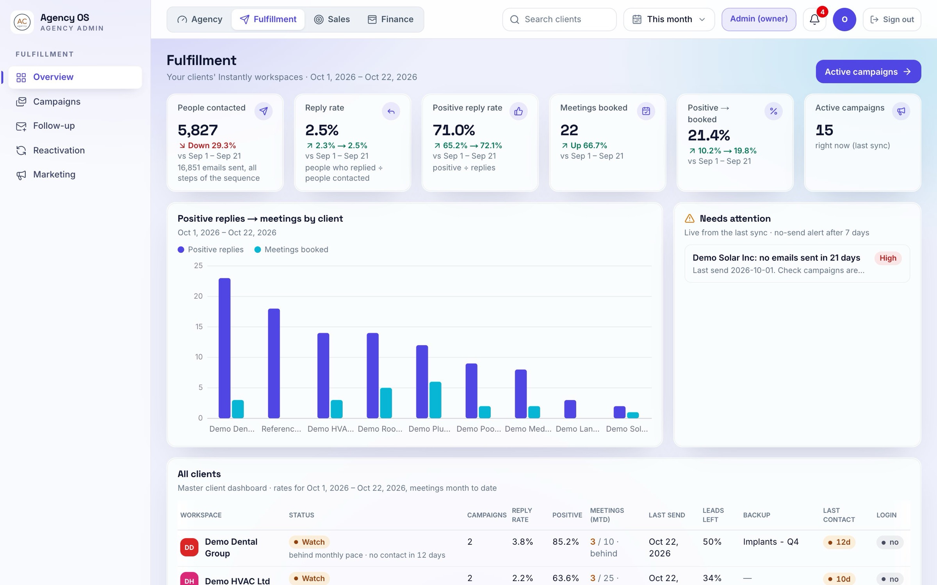Focus the Search clients field

pyautogui.click(x=559, y=19)
